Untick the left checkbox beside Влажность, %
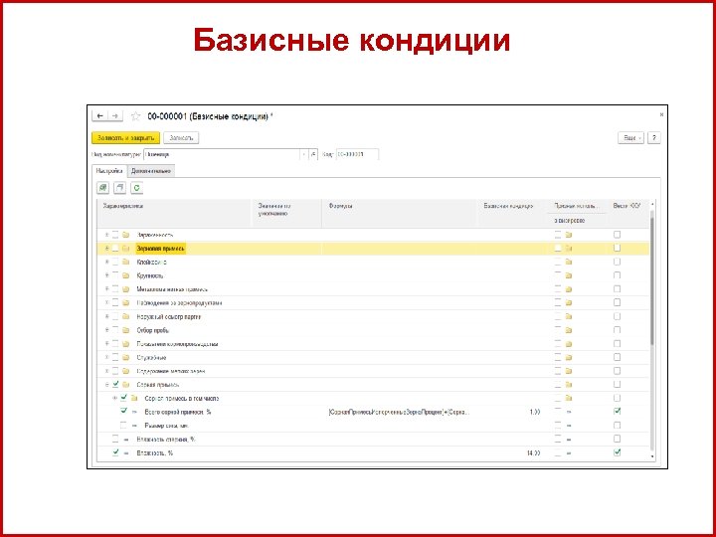This screenshot has width=716, height=537. (x=115, y=452)
